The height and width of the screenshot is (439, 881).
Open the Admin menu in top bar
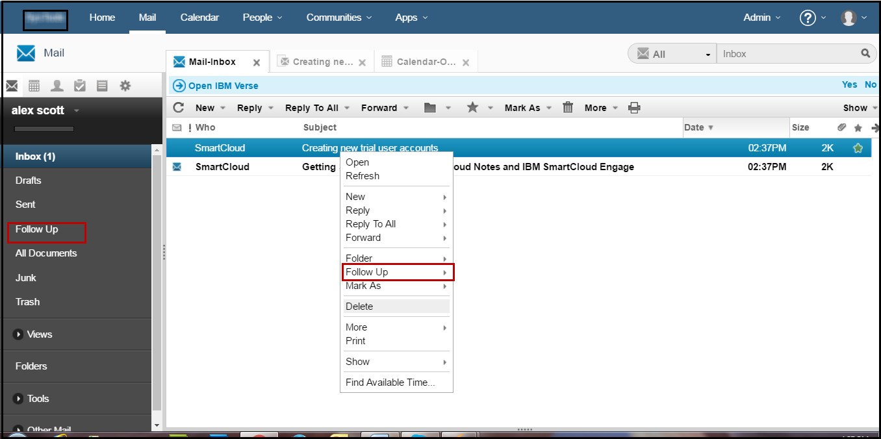tap(762, 18)
